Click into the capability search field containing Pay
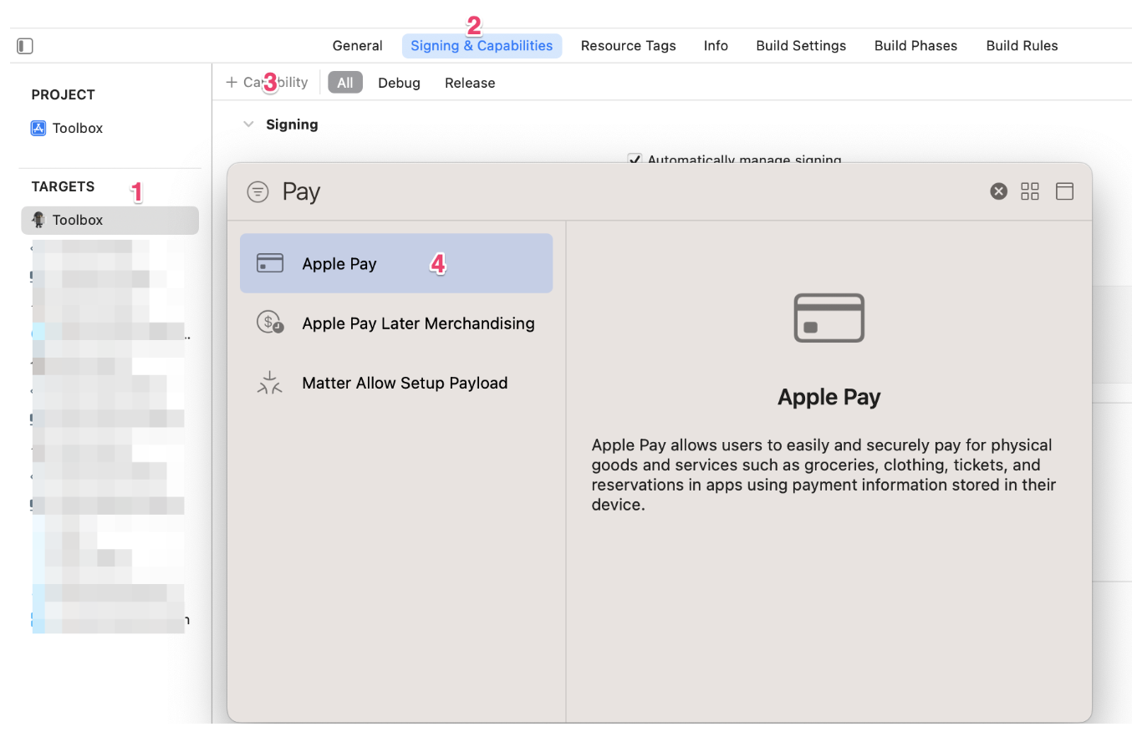This screenshot has width=1132, height=737. click(627, 192)
